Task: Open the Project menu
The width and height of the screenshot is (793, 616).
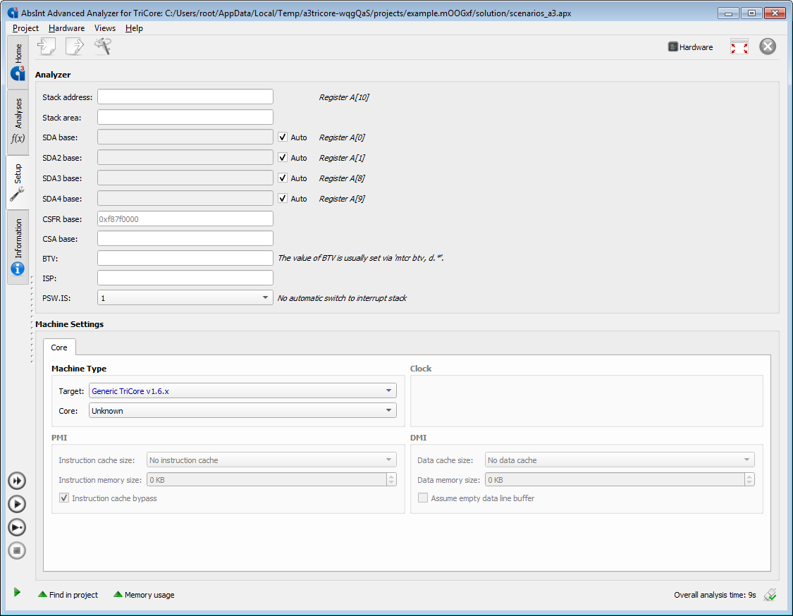Action: (x=25, y=28)
